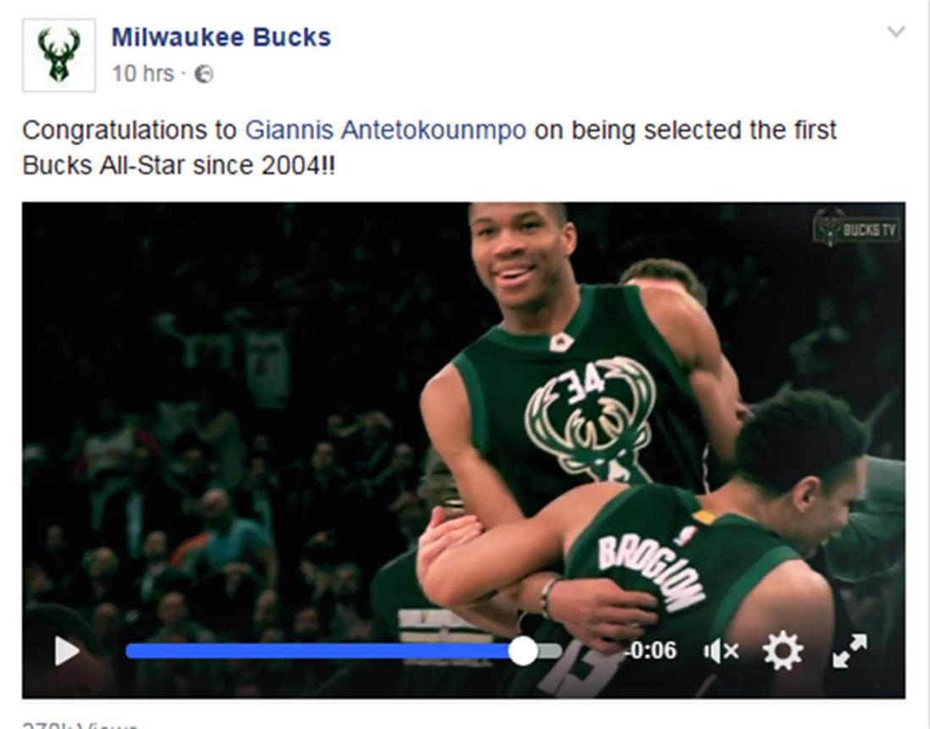The height and width of the screenshot is (729, 930).
Task: Click the Bucks TV watermark logo
Action: tap(856, 226)
